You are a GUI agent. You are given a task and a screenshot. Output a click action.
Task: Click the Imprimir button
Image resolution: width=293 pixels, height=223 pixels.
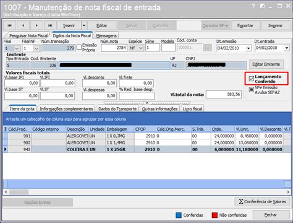(x=275, y=25)
